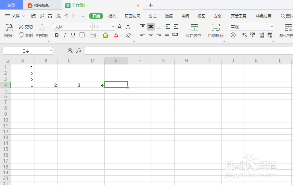The height and width of the screenshot is (185, 293).
Task: Open the font name dropdown 宋体
Action: (90, 27)
